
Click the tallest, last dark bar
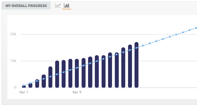(136, 65)
